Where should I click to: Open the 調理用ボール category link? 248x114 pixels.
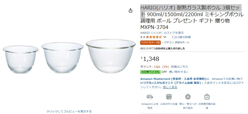coord(182,42)
